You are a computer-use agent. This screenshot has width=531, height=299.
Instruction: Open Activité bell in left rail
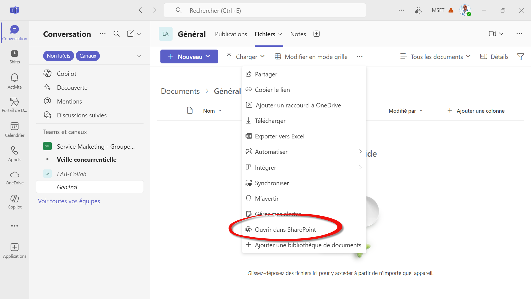14,81
